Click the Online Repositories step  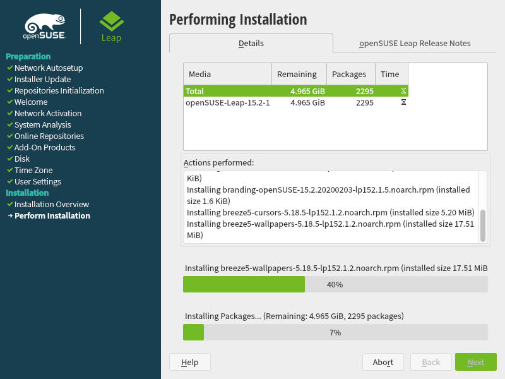click(49, 136)
